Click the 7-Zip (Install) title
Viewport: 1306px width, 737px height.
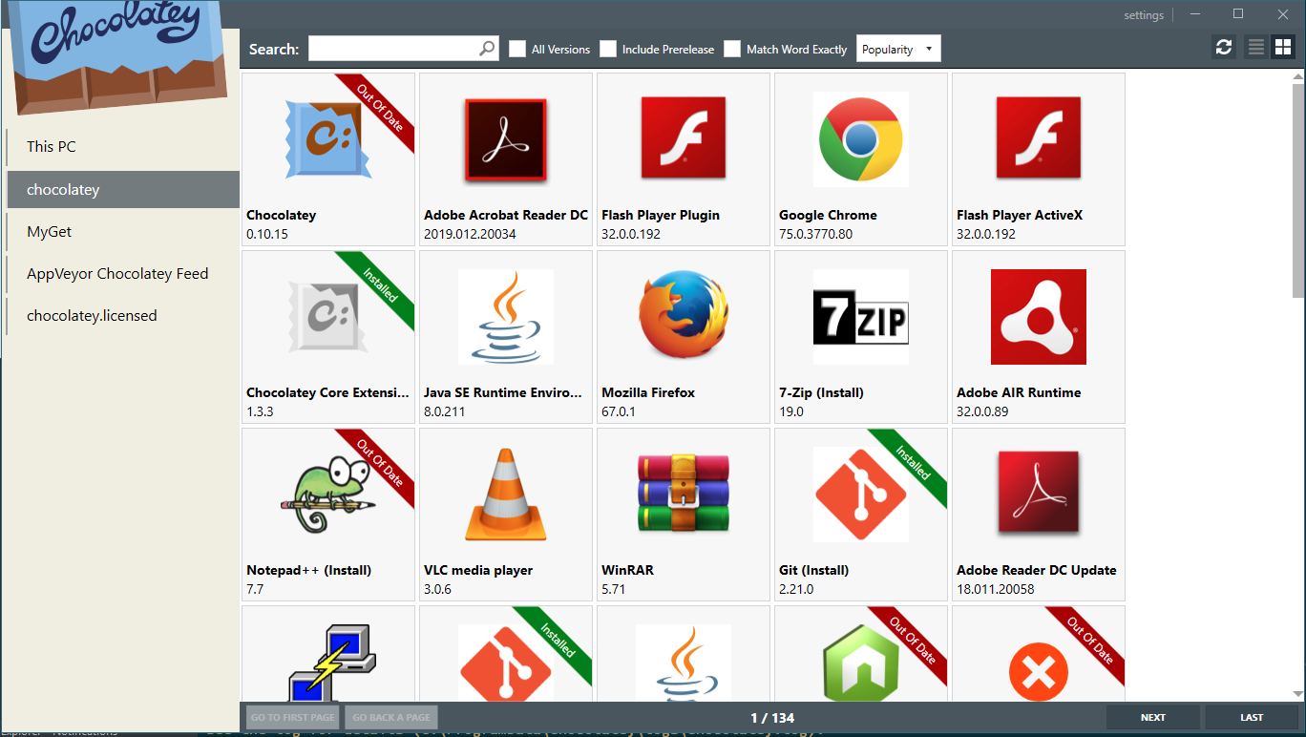[820, 392]
